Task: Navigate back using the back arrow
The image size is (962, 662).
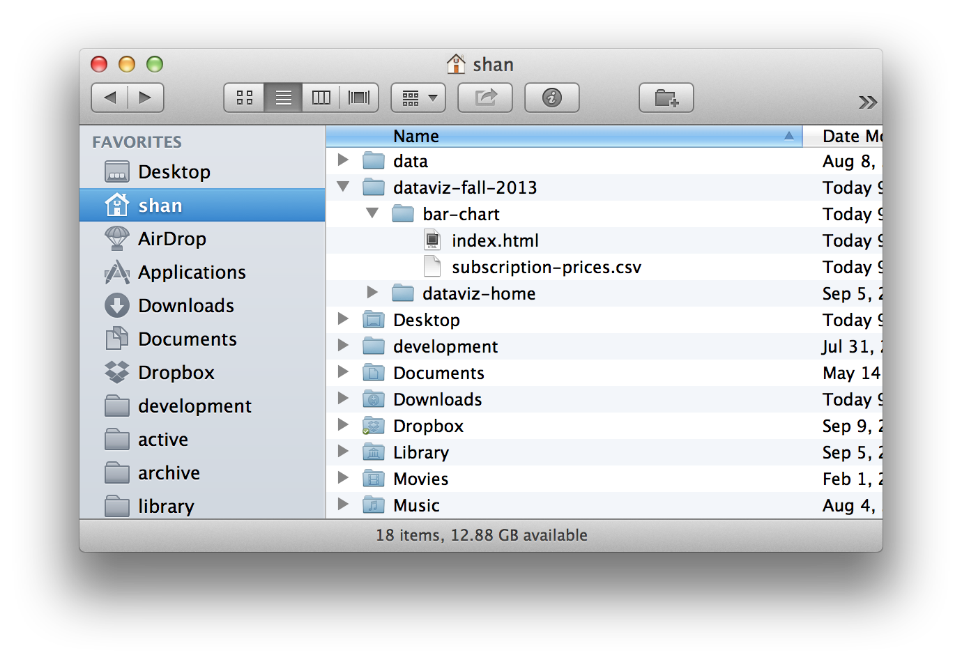Action: (x=109, y=98)
